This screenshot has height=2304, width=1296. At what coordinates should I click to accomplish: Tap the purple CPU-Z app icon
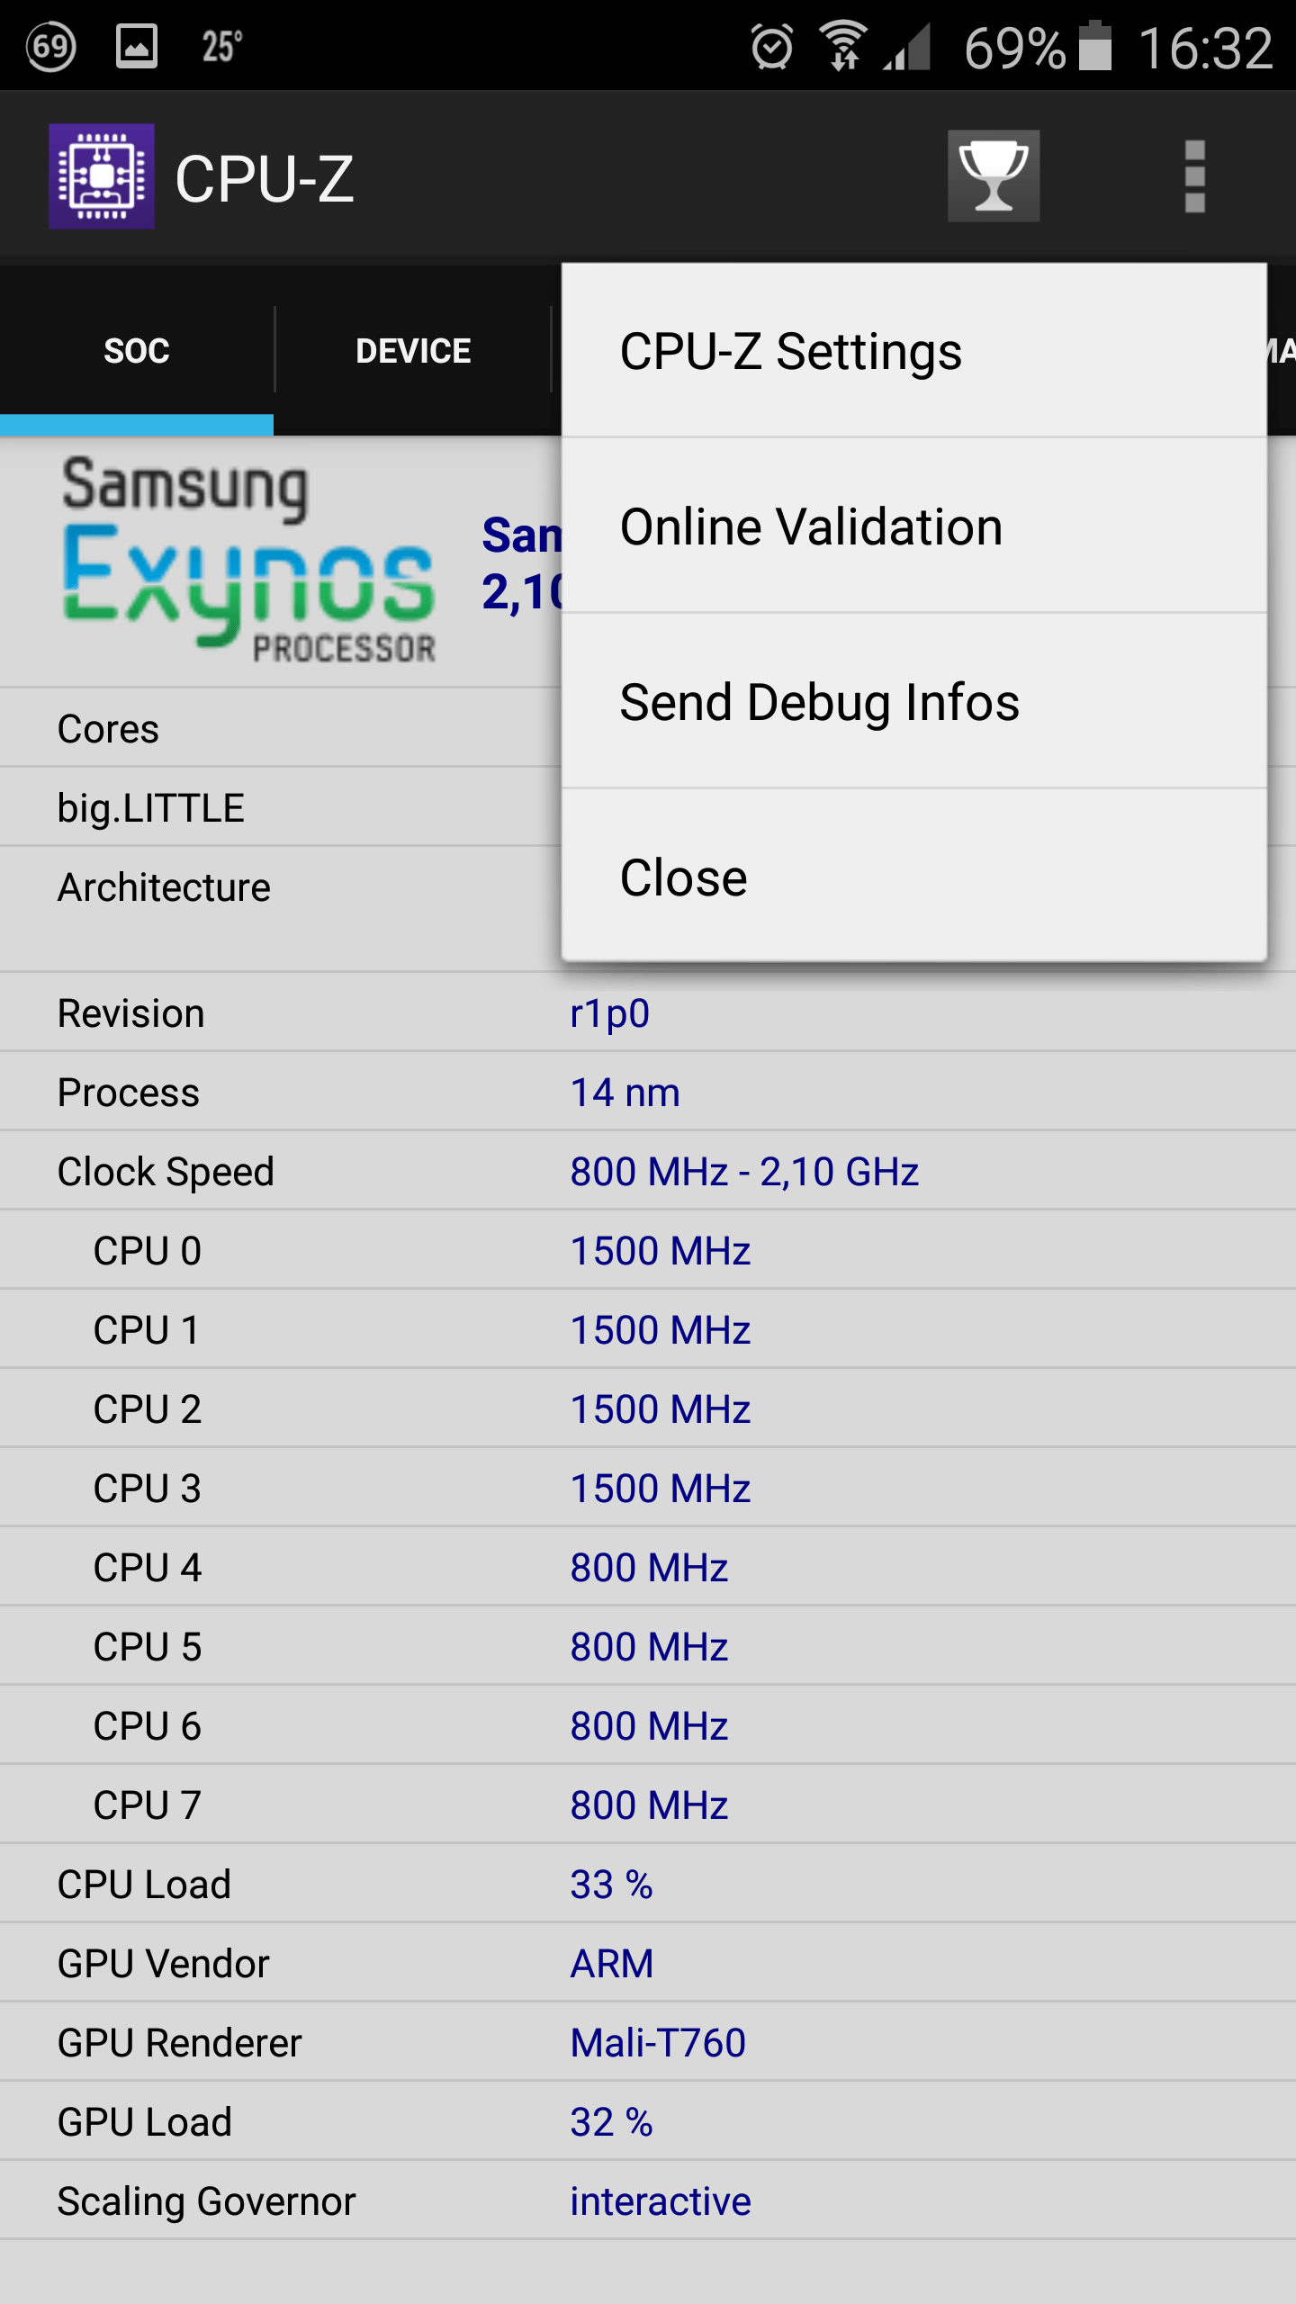101,176
